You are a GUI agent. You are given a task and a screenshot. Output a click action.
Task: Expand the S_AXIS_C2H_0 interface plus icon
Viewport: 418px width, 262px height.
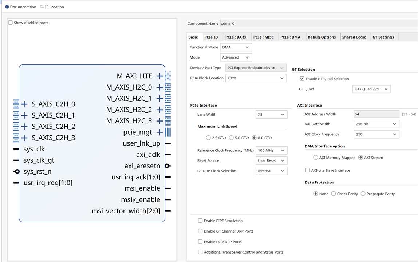24,104
